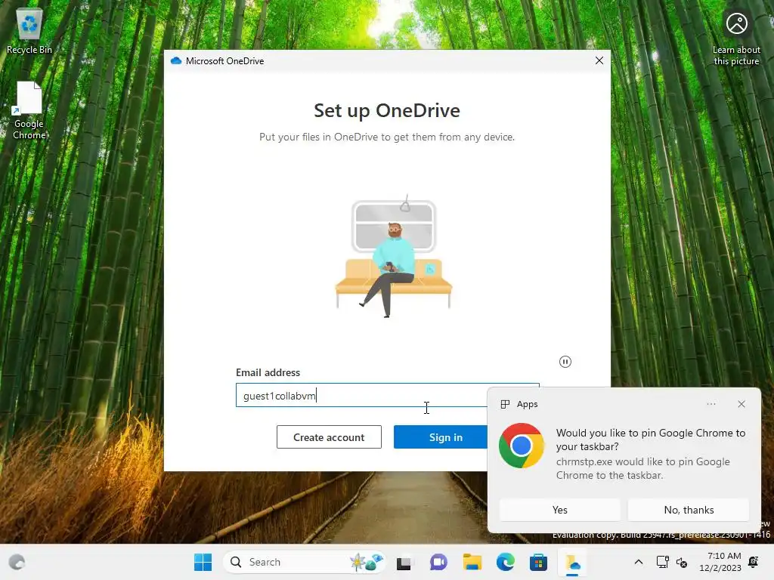Focus the Email address input field

(x=388, y=396)
